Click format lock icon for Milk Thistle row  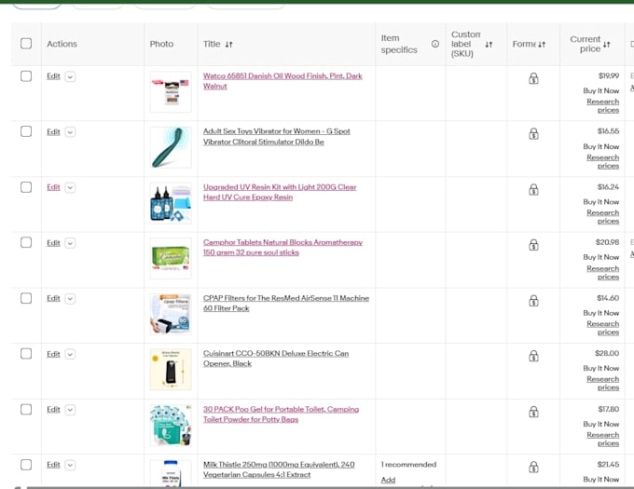click(x=533, y=467)
